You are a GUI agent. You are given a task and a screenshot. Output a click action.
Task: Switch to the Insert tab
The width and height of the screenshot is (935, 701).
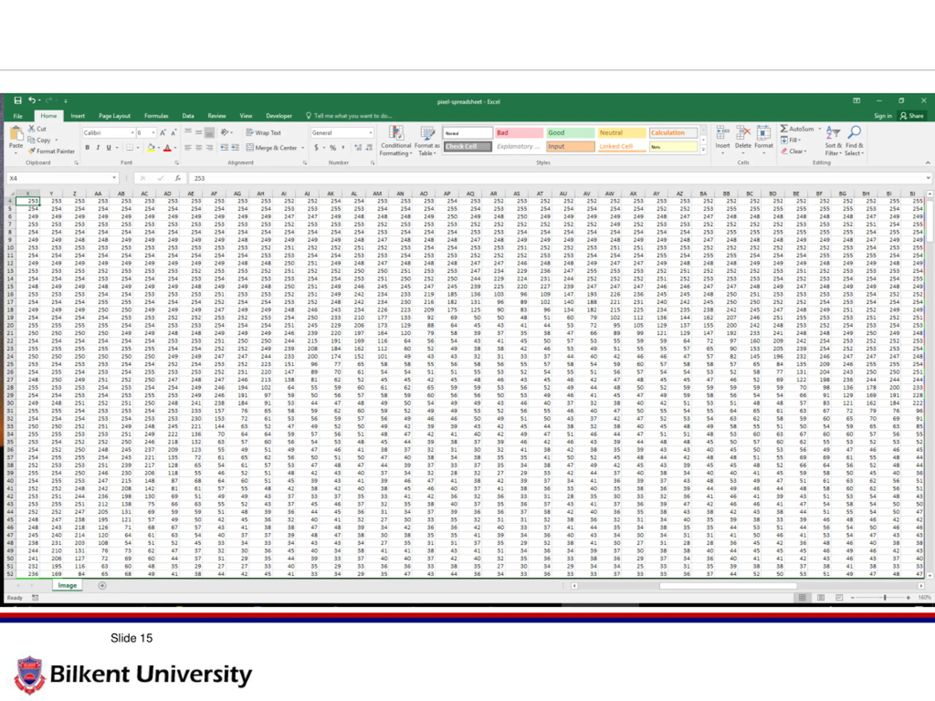[x=77, y=116]
